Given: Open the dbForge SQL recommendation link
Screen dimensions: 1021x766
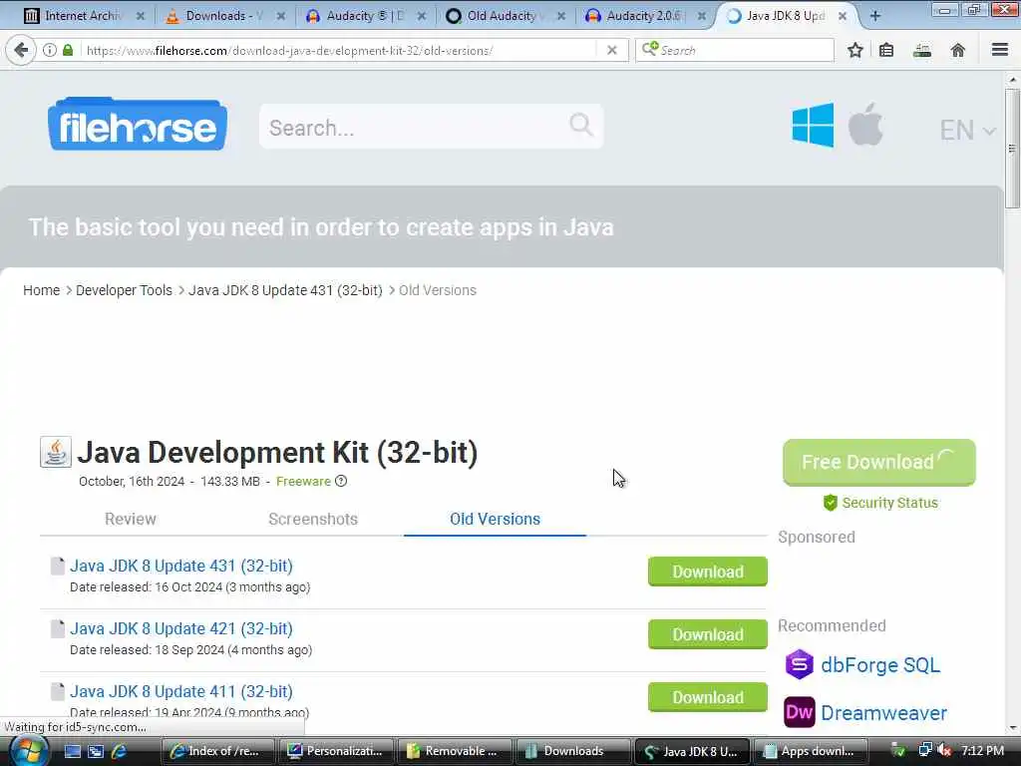Looking at the screenshot, I should tap(880, 664).
